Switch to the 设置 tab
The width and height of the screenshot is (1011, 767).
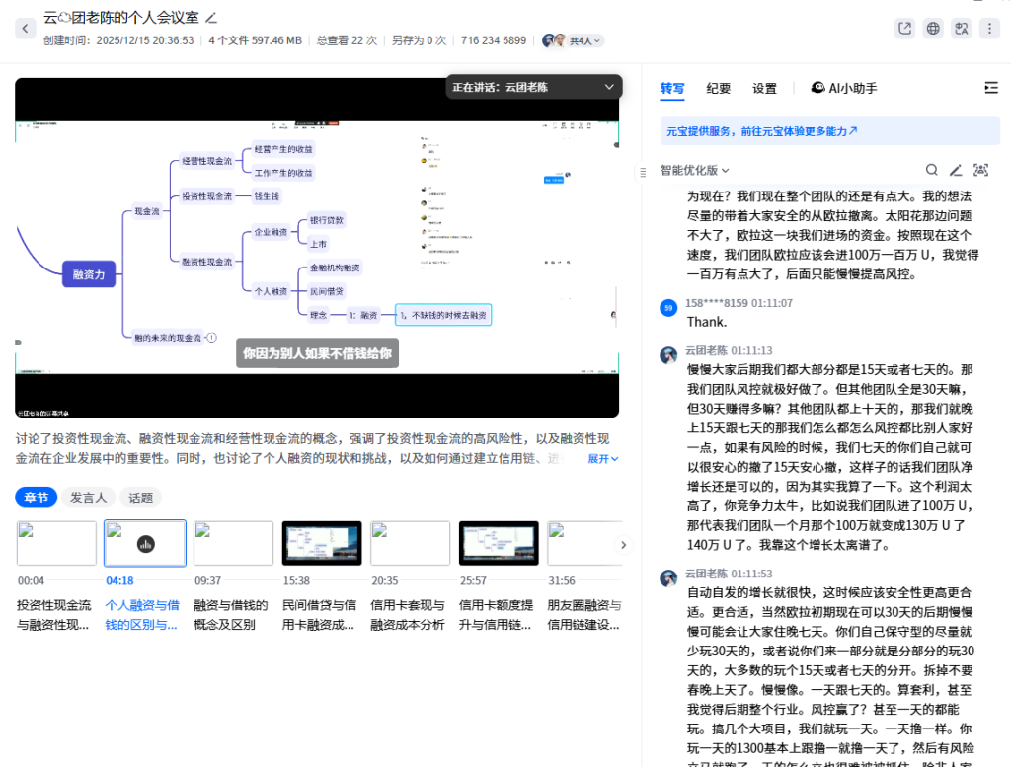point(764,88)
